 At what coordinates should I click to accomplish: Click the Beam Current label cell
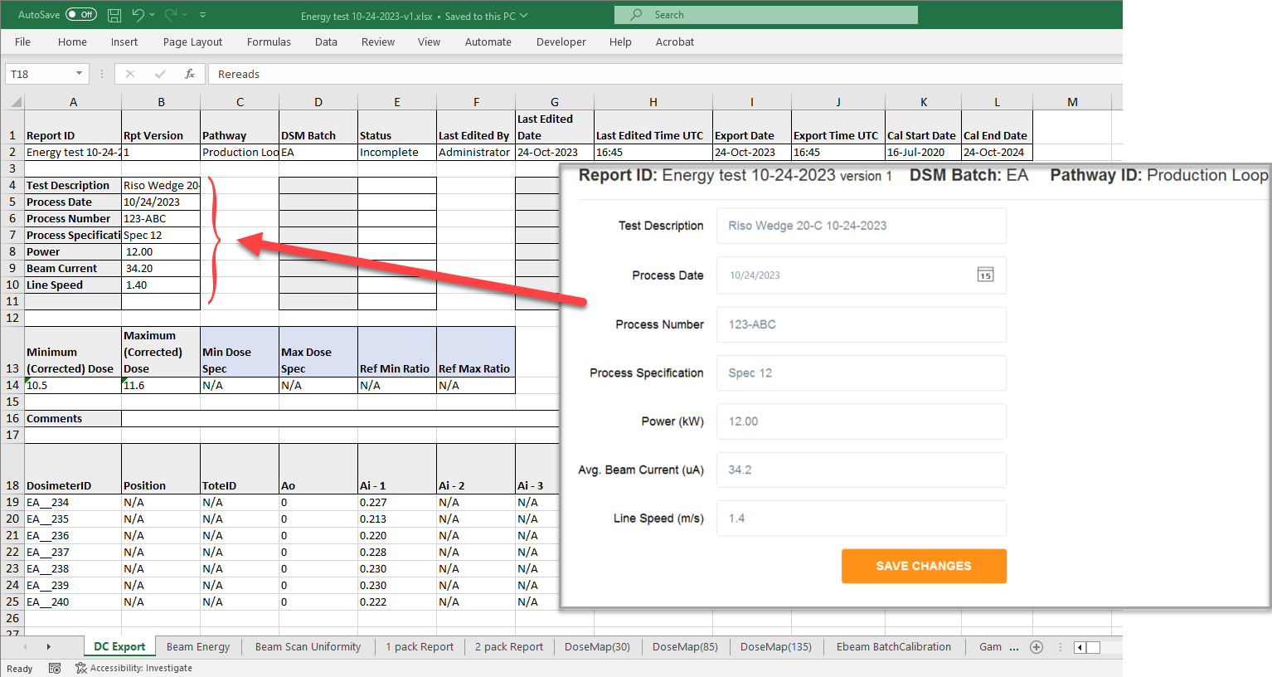tap(73, 269)
